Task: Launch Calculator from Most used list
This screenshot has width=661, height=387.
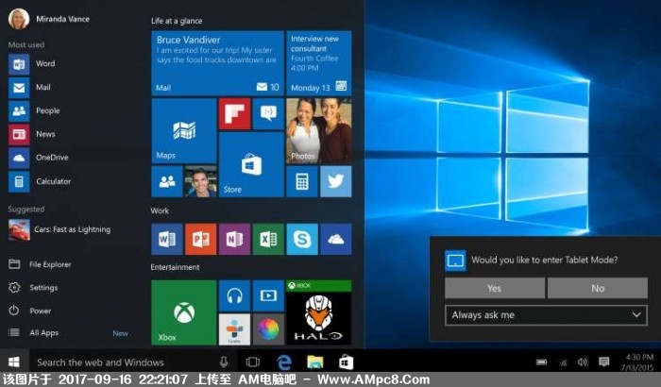Action: [x=40, y=181]
